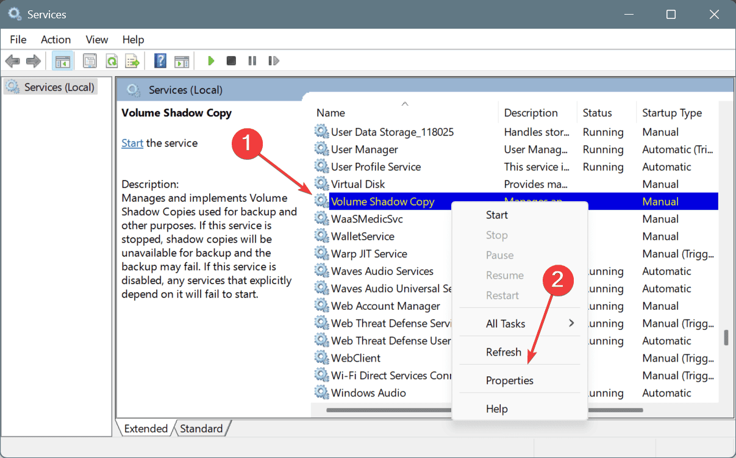The image size is (736, 458).
Task: Open the File menu
Action: pyautogui.click(x=18, y=40)
